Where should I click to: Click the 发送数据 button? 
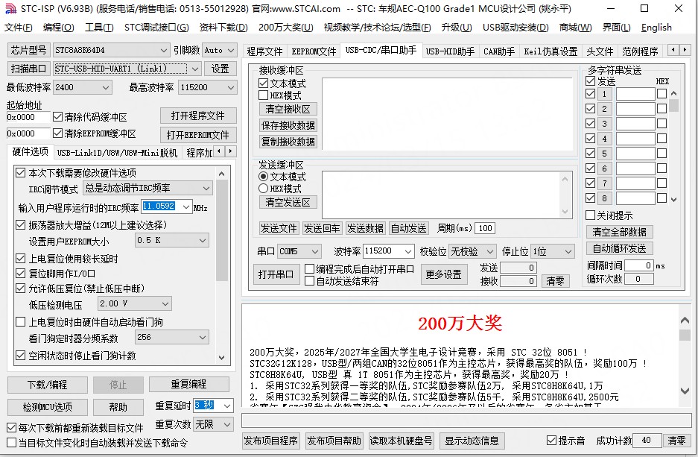tap(365, 228)
